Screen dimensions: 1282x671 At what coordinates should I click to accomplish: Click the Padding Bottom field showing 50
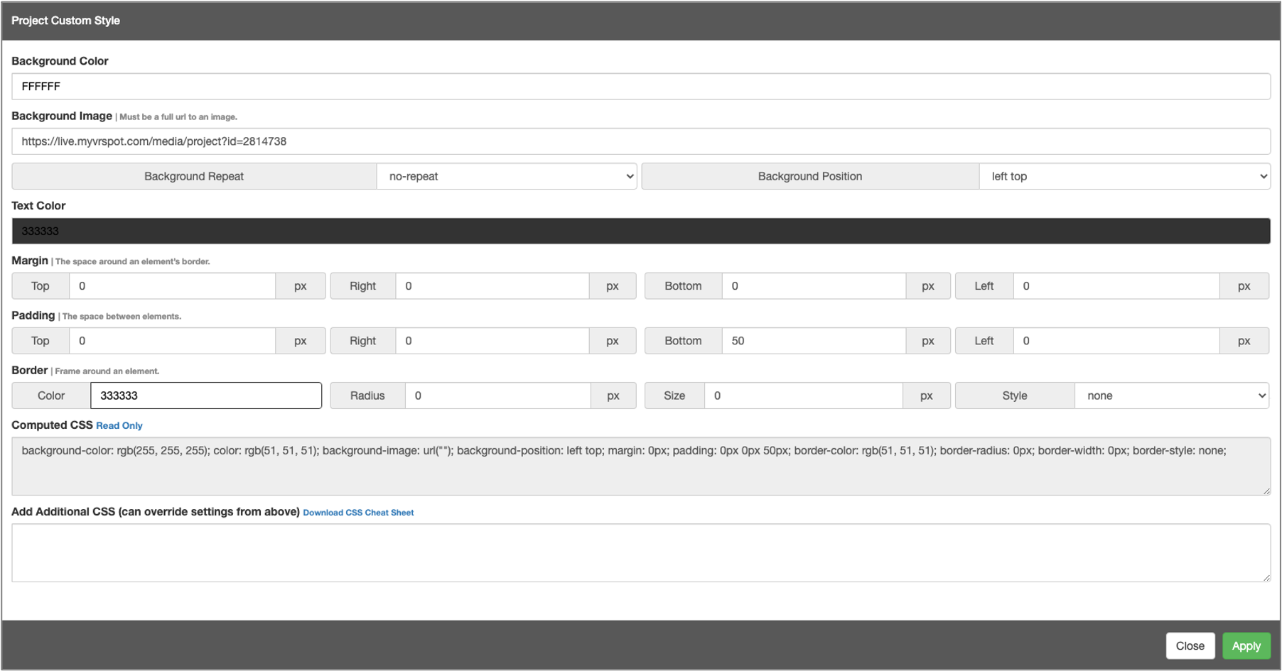[x=813, y=341]
